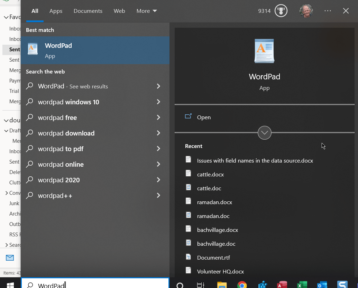
Task: Open recent file Volunteer HQ.docx
Action: point(220,271)
